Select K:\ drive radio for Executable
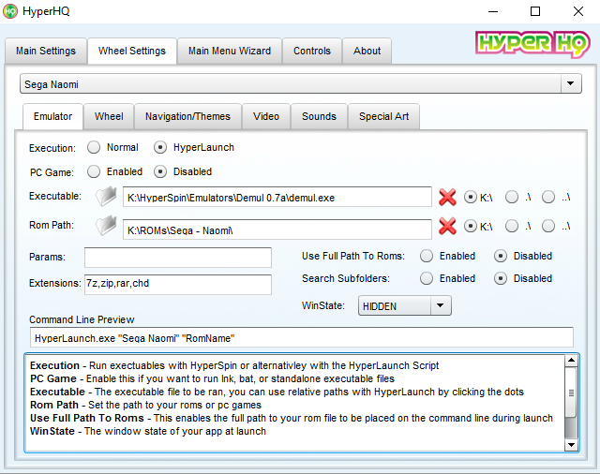Viewport: 600px width, 474px height. tap(471, 198)
